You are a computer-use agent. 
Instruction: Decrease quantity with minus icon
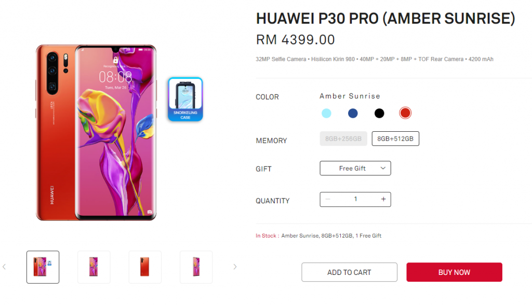(328, 199)
